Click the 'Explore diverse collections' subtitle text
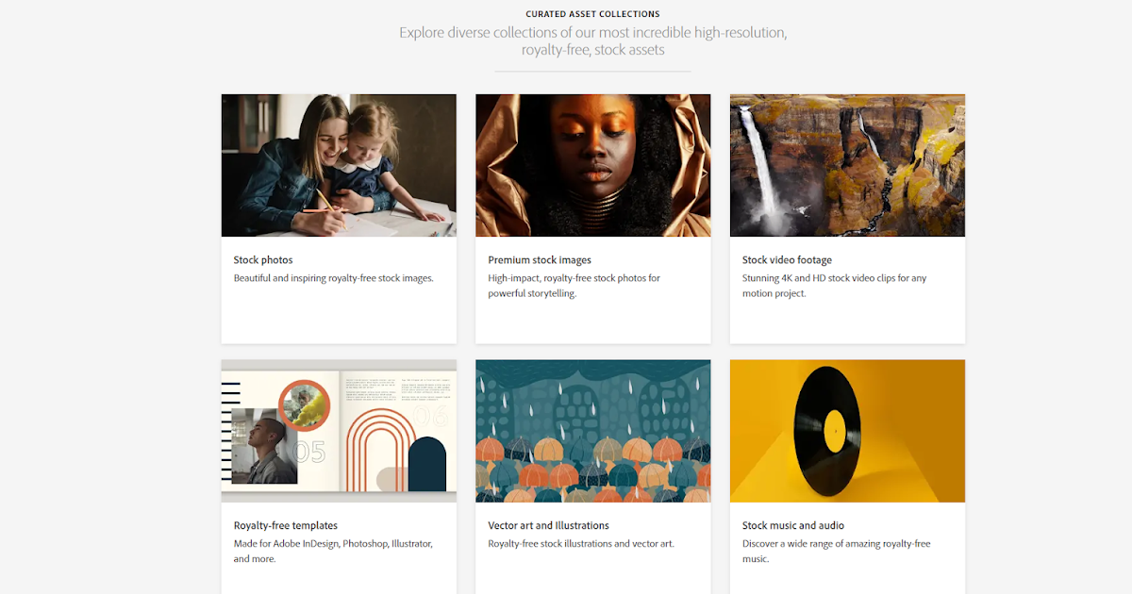Viewport: 1132px width, 594px height. pyautogui.click(x=592, y=41)
